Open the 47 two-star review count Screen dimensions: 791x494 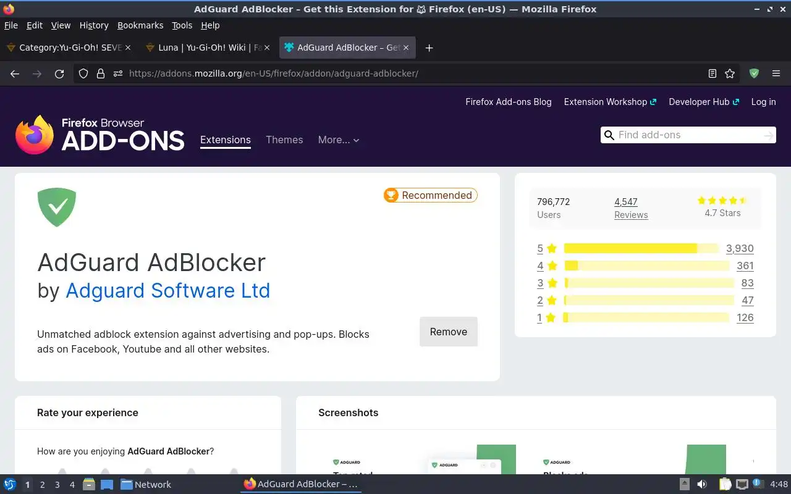pyautogui.click(x=748, y=300)
